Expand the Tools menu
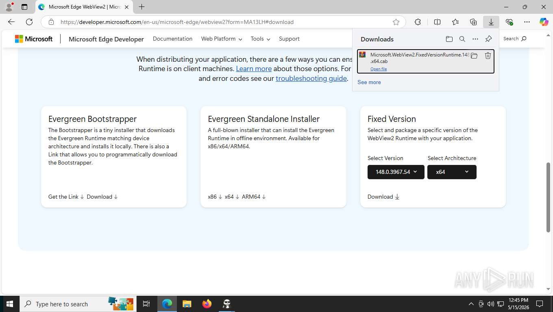Image resolution: width=553 pixels, height=312 pixels. [x=260, y=39]
